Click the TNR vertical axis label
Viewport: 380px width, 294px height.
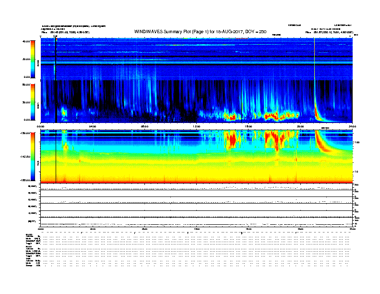click(x=38, y=164)
